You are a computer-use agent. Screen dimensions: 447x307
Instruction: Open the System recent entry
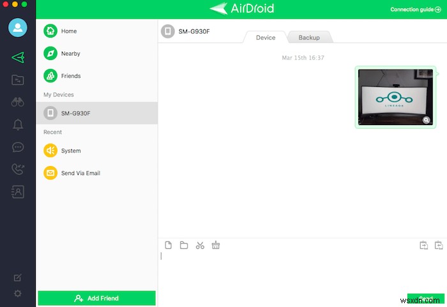pyautogui.click(x=96, y=151)
